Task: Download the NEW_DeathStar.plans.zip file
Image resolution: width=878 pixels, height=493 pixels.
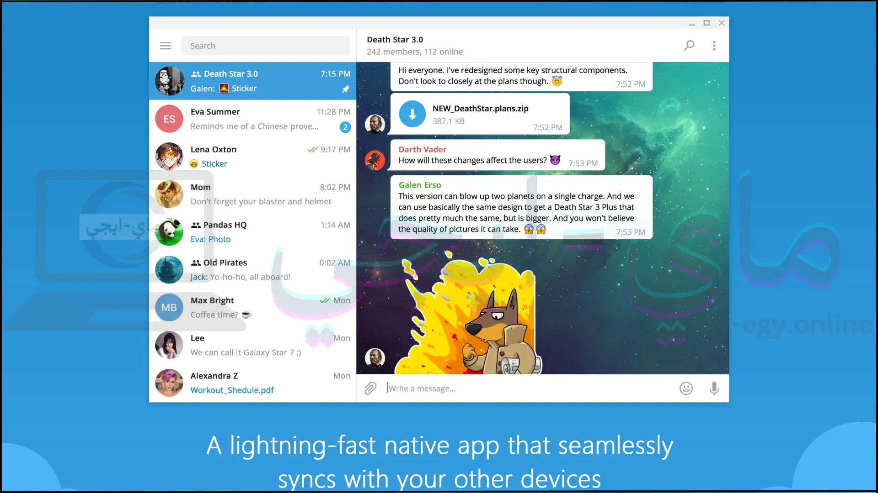Action: pos(412,114)
